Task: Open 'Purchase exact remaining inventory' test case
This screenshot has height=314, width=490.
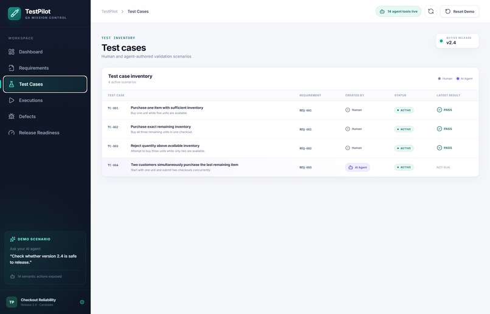Action: [160, 127]
